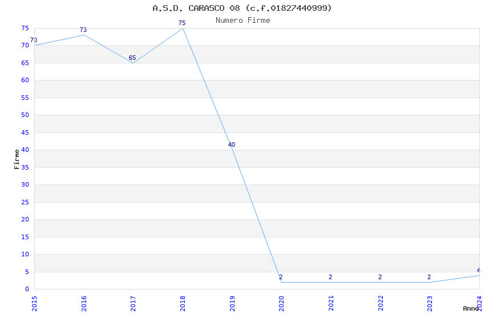This screenshot has width=485, height=314.
Task: Click the peak data label 75
Action: [x=182, y=23]
